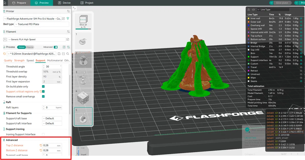
Task: Open the Strength settings tab
Action: [x=19, y=60]
